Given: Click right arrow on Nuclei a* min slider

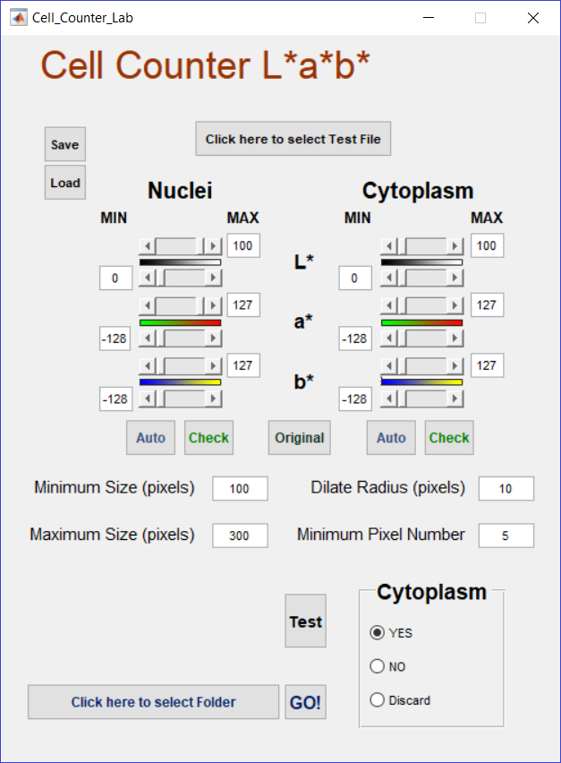Looking at the screenshot, I should 213,339.
